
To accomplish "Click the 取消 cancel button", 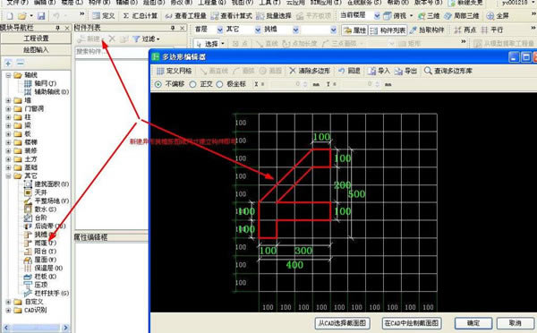I will click(x=516, y=323).
